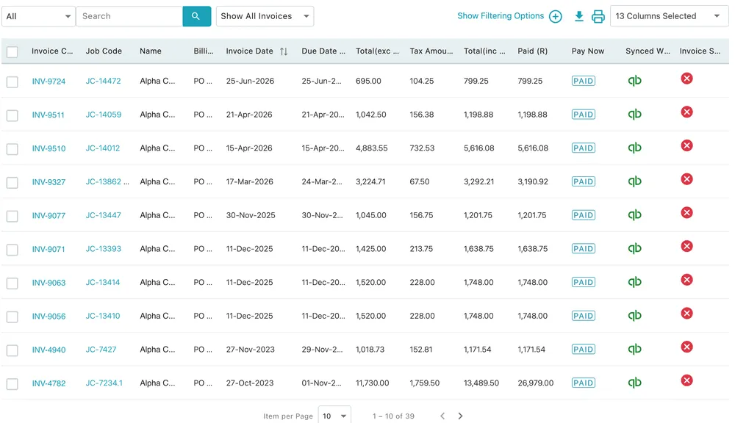Click red X status icon for INV-9327
The height and width of the screenshot is (423, 735).
point(686,179)
